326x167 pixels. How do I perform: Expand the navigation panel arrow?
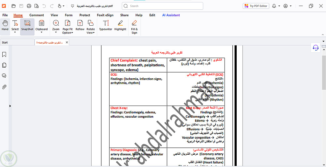point(10,106)
